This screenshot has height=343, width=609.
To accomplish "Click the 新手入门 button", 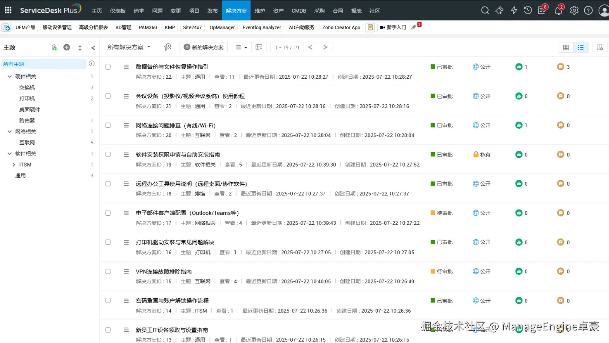I will pyautogui.click(x=393, y=27).
